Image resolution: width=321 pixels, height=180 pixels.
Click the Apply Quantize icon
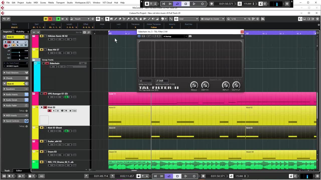(228, 19)
